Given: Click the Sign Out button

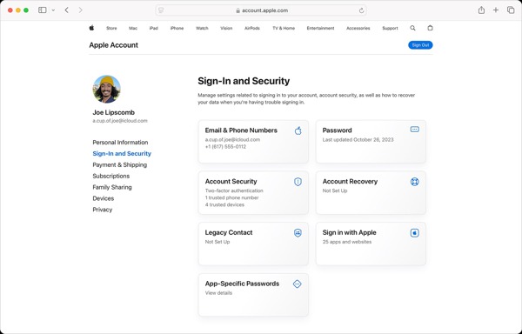Looking at the screenshot, I should click(x=420, y=45).
